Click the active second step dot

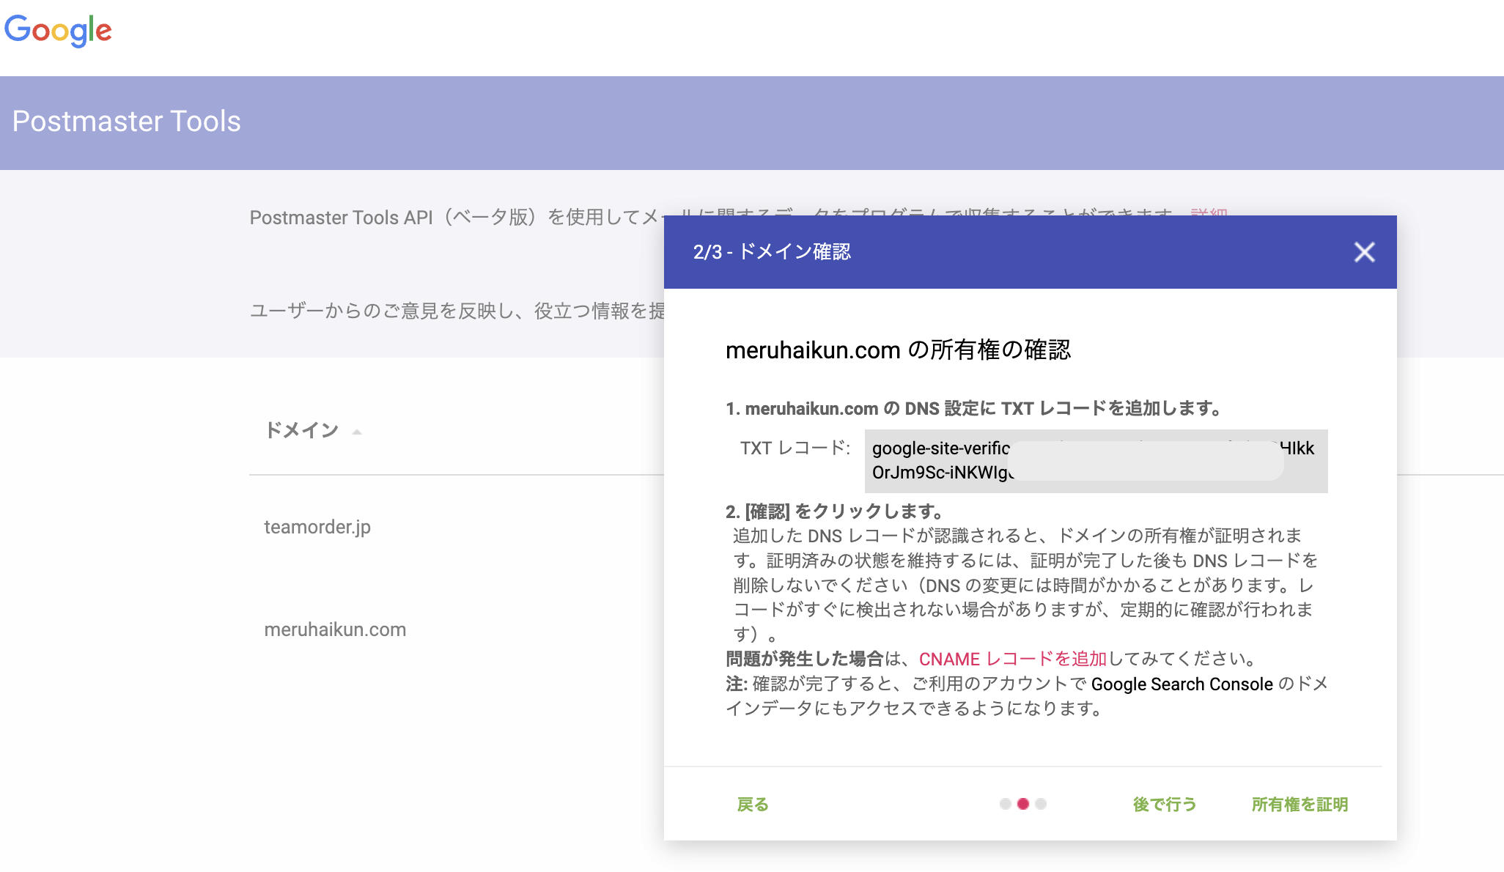pos(1023,804)
